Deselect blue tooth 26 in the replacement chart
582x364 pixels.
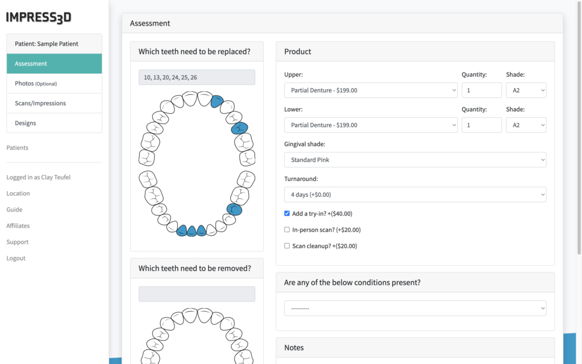(181, 230)
